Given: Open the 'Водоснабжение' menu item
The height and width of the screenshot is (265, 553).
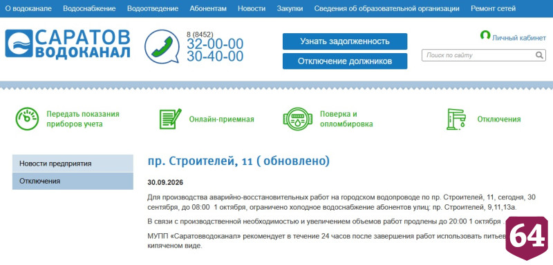Looking at the screenshot, I should point(89,8).
